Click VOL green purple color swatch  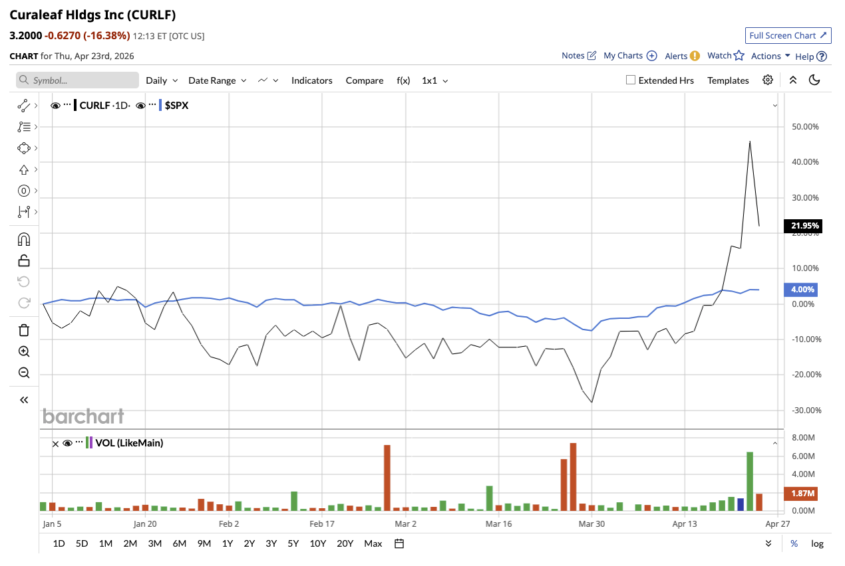click(89, 443)
